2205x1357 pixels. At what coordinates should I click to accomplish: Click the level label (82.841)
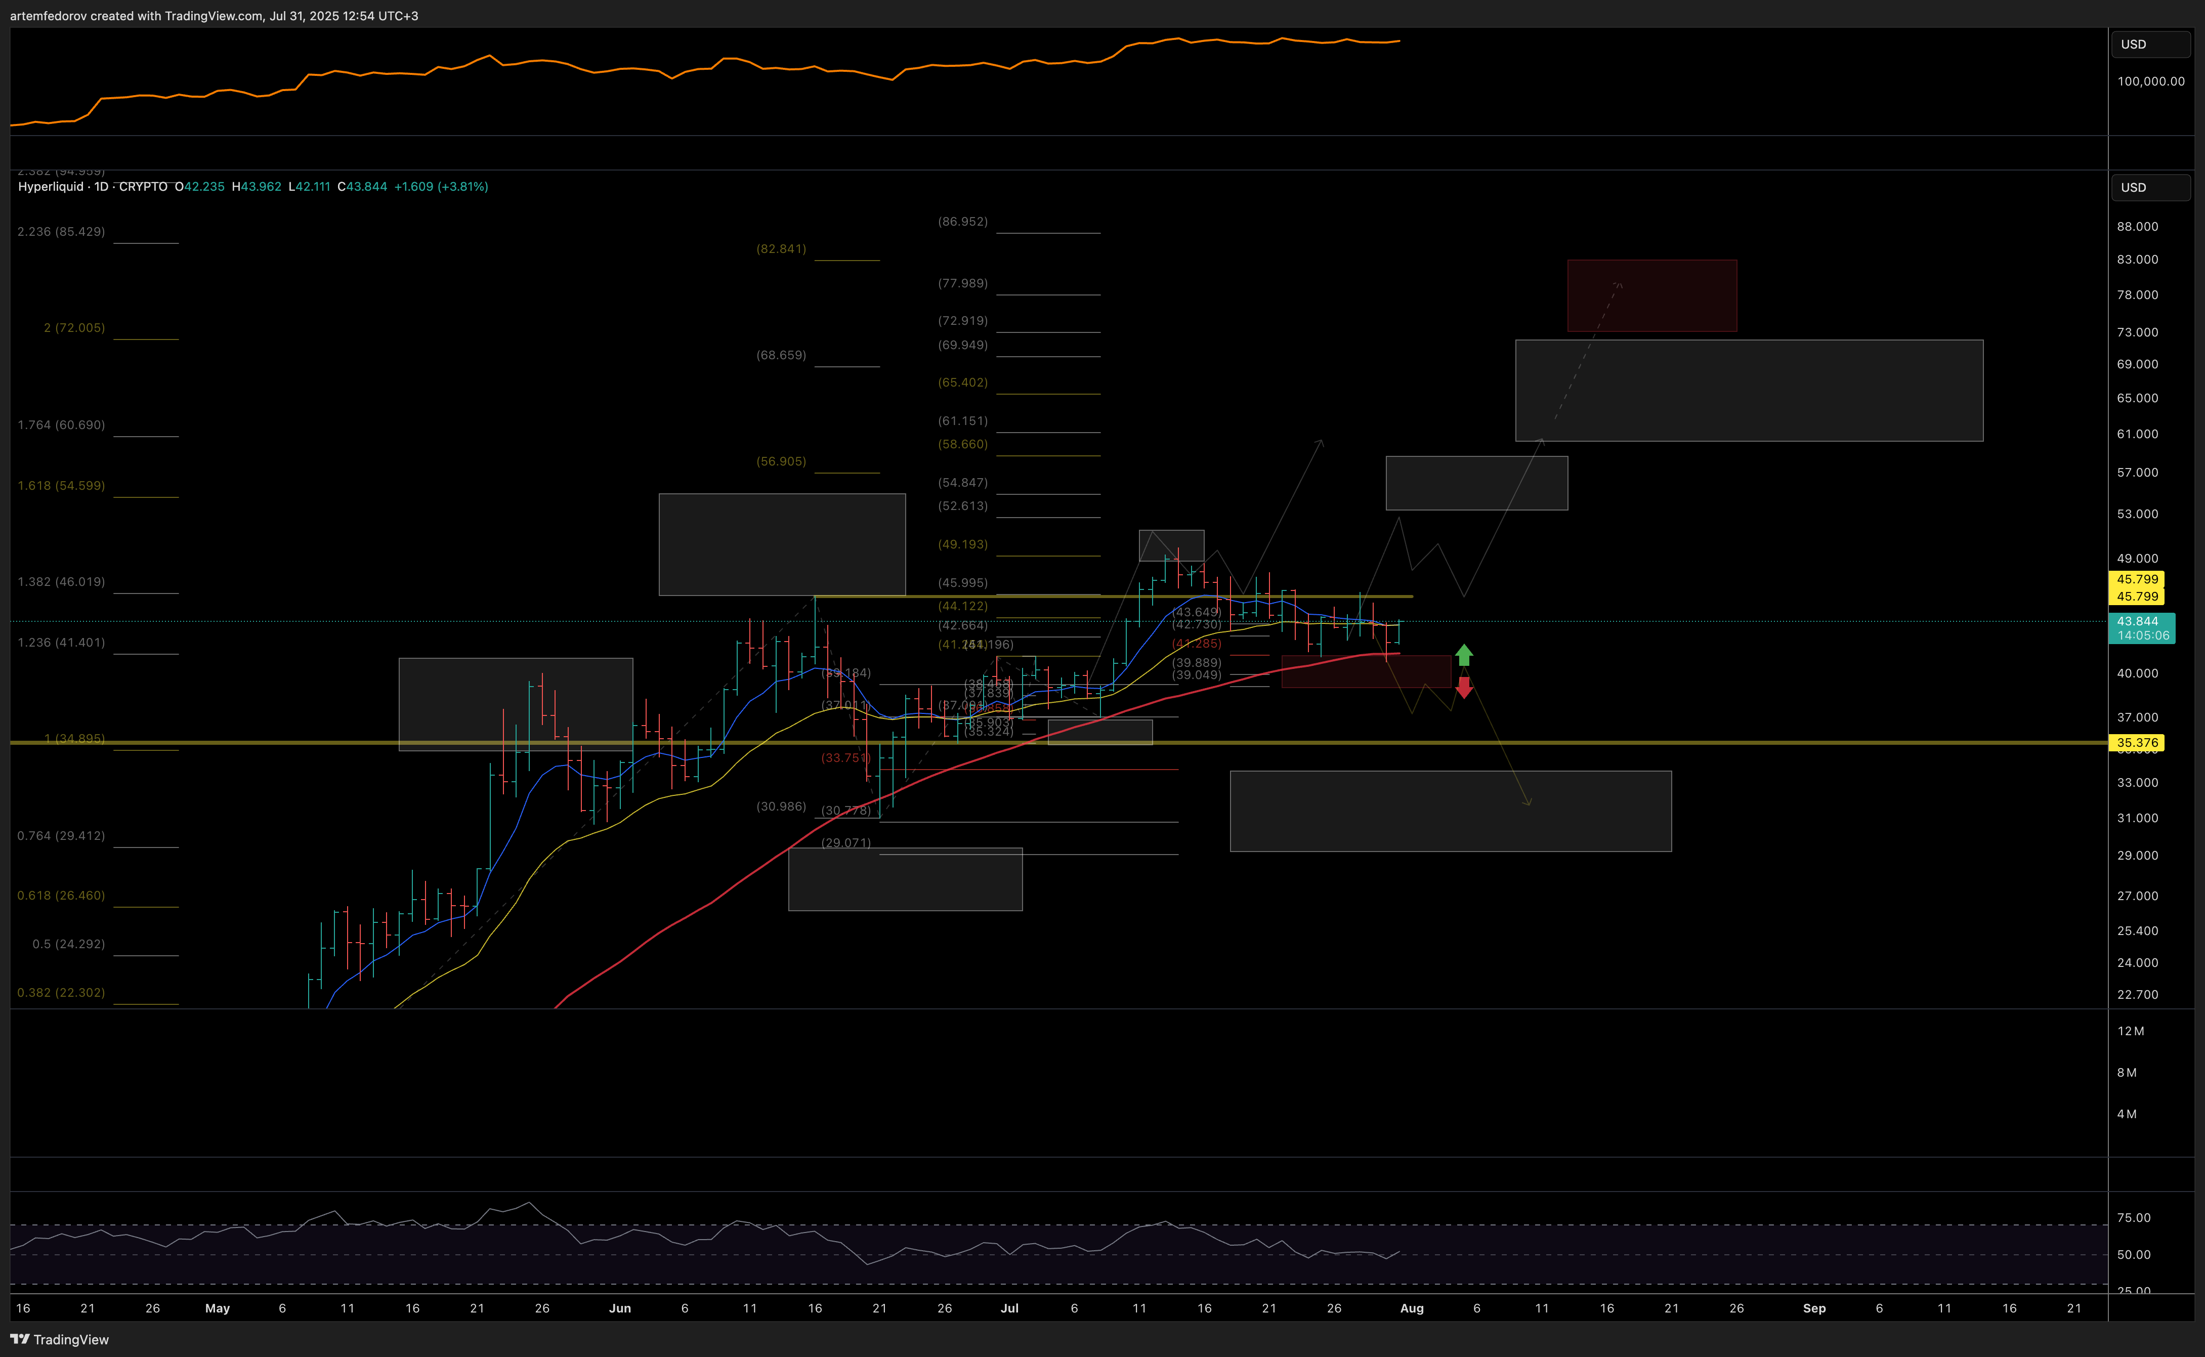pos(782,248)
